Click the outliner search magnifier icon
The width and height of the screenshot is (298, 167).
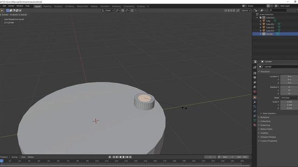[x=271, y=10]
